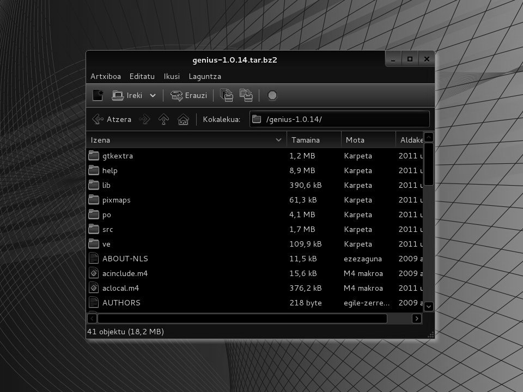
Task: Click the forward navigation arrow icon
Action: (x=145, y=119)
